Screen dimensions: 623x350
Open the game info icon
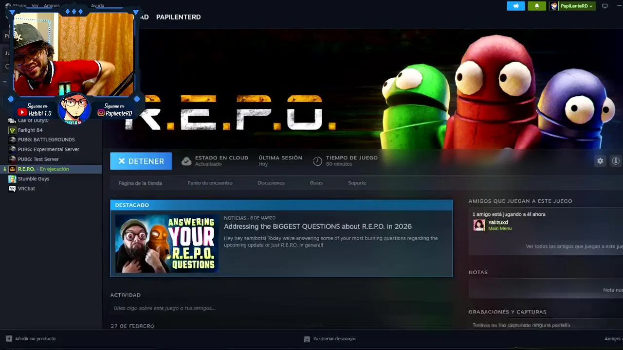[x=616, y=161]
